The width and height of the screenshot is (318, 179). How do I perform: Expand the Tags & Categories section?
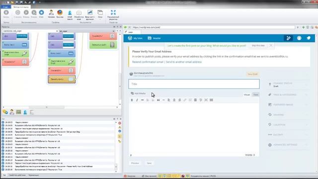288,94
